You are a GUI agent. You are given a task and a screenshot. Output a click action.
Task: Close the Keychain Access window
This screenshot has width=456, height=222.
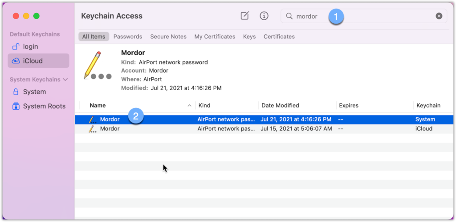(x=16, y=16)
